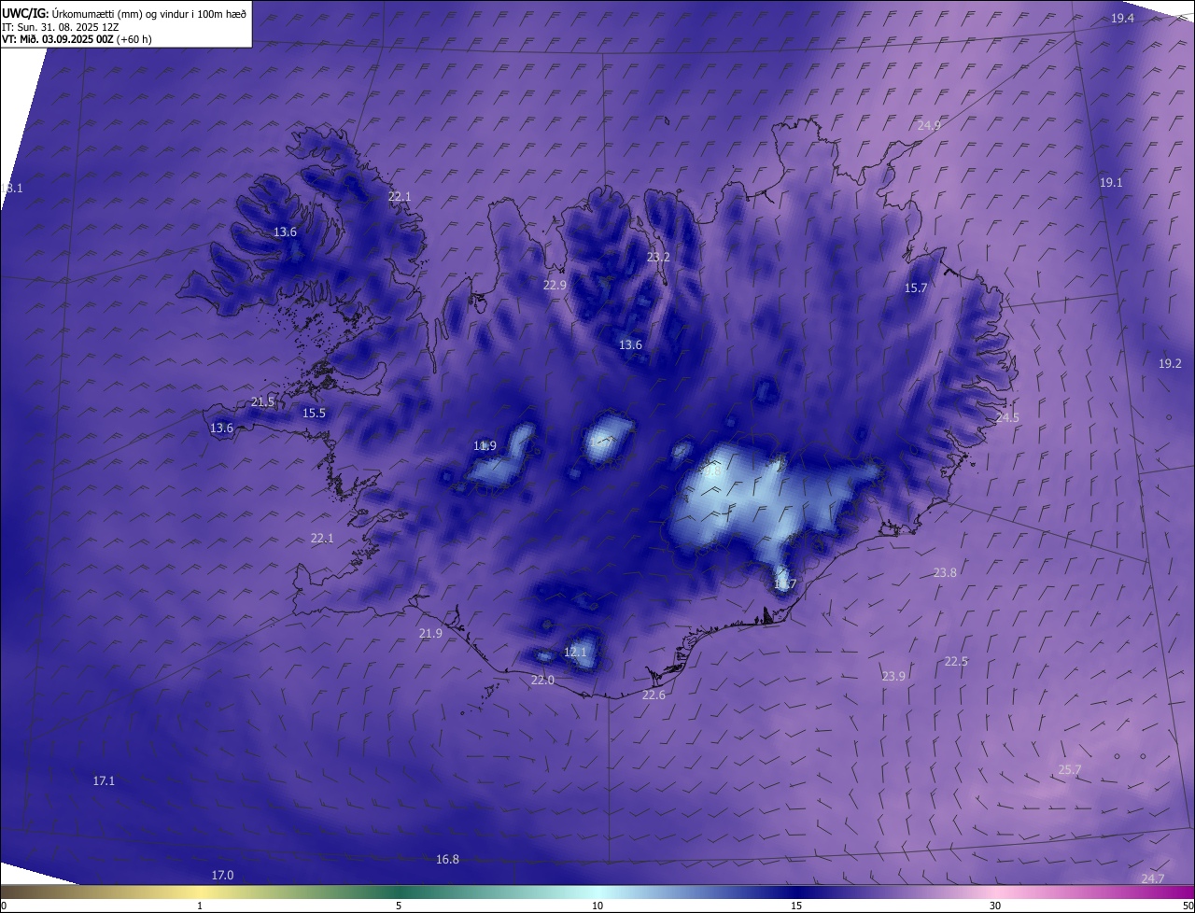Click the 10 tick on the color scale
The image size is (1195, 913).
coord(597,906)
